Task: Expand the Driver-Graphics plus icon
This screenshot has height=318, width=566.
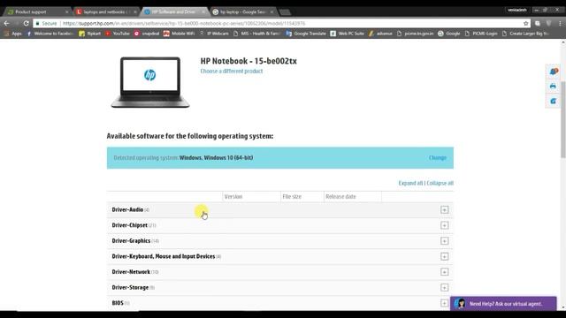Action: click(x=444, y=241)
